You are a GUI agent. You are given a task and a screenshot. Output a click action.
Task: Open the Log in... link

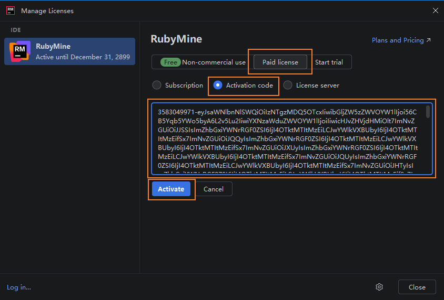tap(19, 287)
